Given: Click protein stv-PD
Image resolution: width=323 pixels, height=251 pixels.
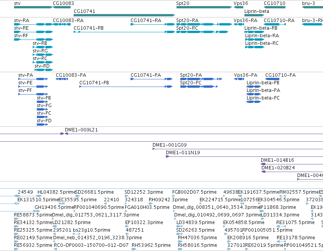Looking at the screenshot, I should click(x=43, y=125).
